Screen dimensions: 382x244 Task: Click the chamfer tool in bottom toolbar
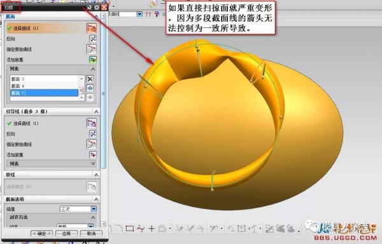pyautogui.click(x=120, y=229)
